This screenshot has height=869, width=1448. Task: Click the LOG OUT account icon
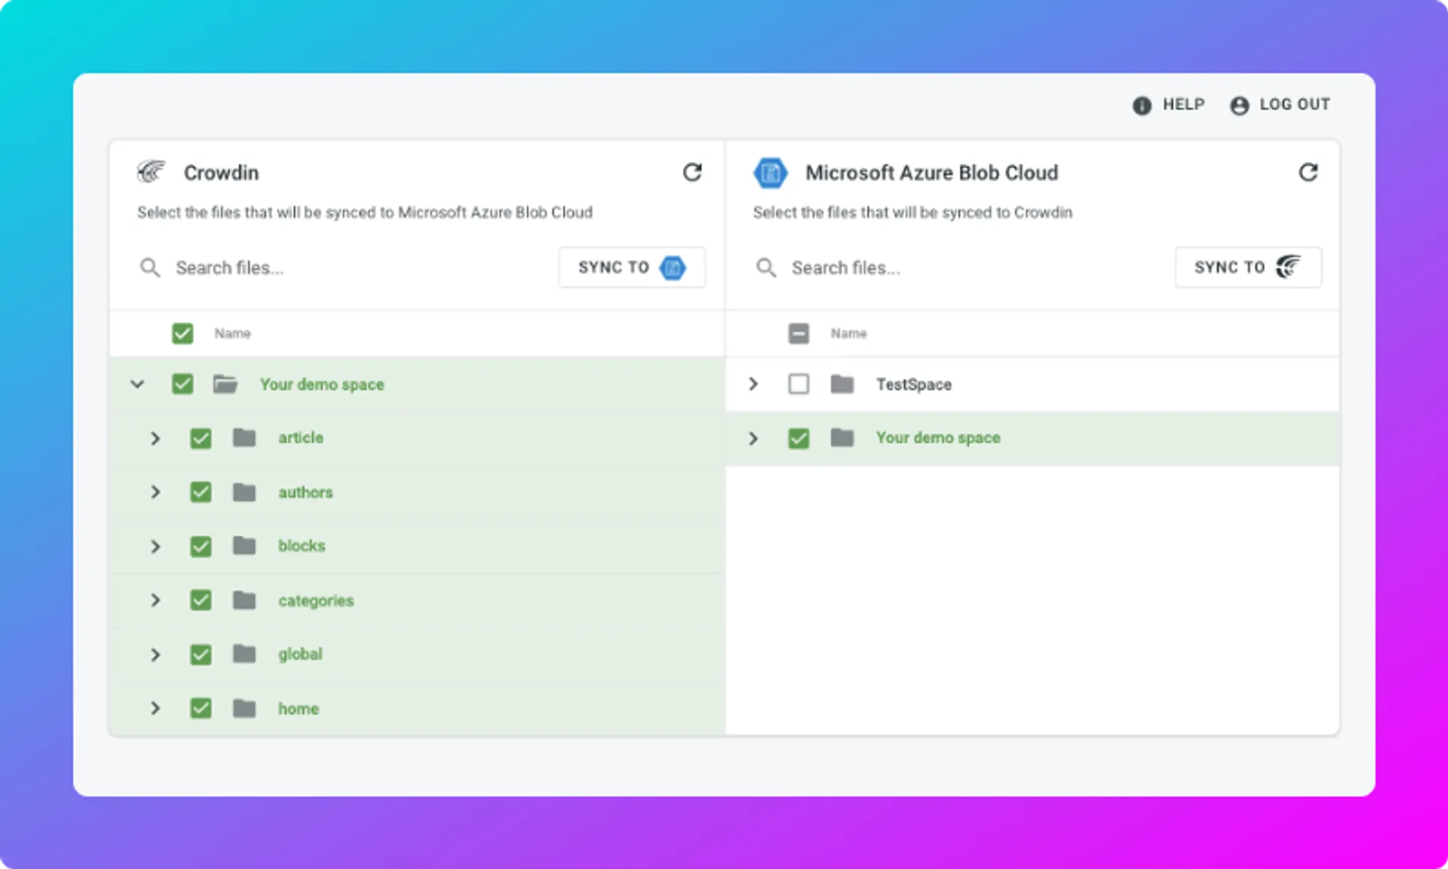(1239, 106)
